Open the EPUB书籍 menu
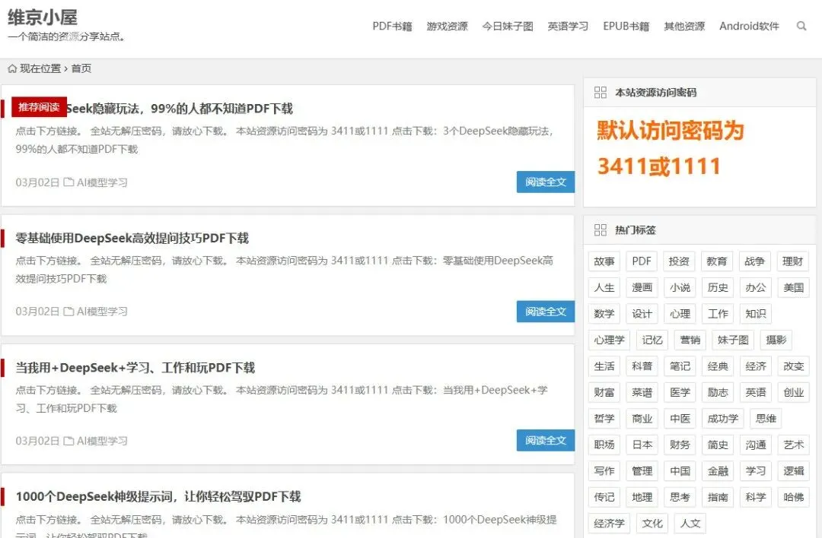 pyautogui.click(x=626, y=26)
